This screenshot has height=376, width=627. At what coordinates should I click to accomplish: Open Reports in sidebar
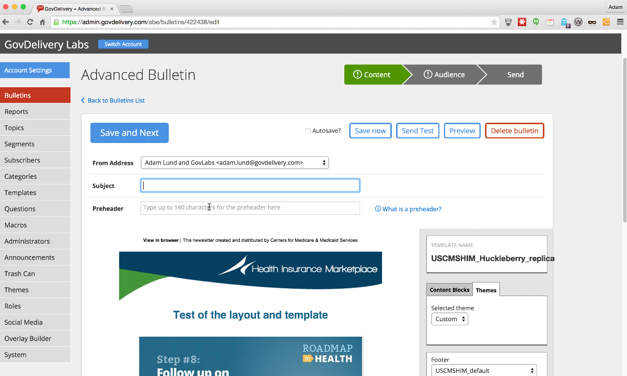(x=35, y=111)
